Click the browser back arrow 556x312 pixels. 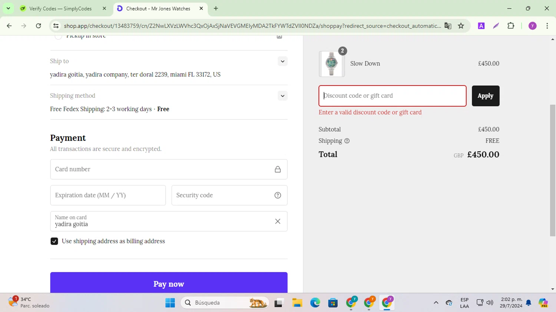click(9, 26)
